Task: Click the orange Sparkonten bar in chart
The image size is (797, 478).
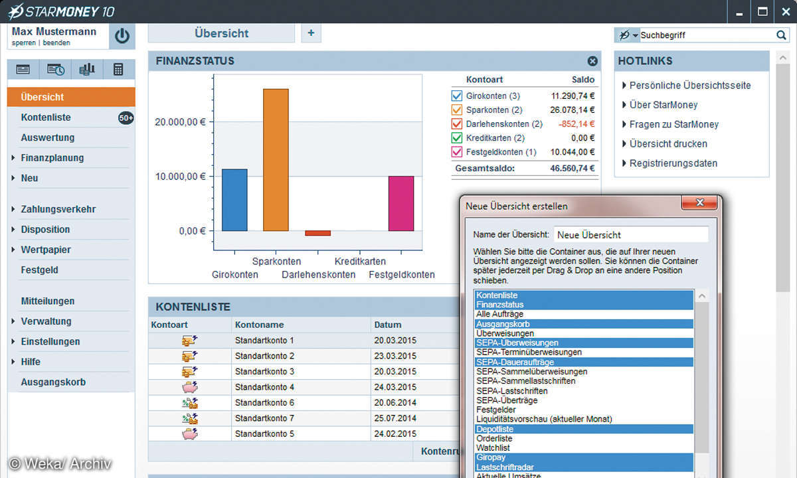Action: [x=276, y=160]
